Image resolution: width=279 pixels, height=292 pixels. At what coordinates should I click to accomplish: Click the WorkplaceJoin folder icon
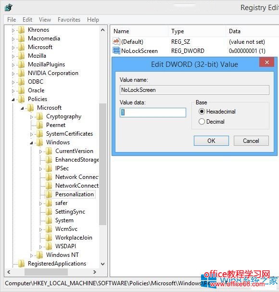pos(49,238)
